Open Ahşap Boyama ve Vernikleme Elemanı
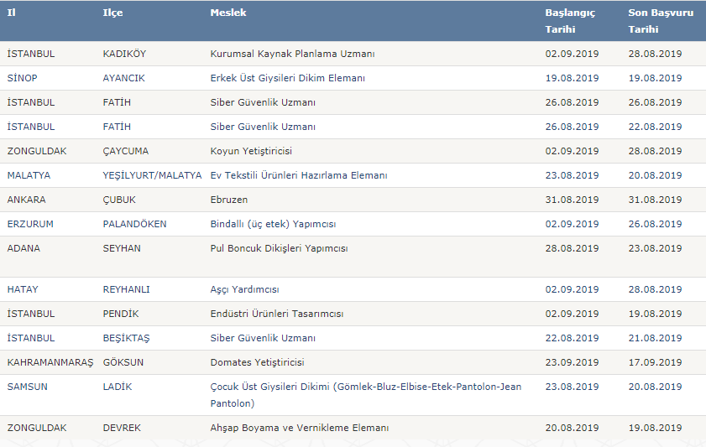This screenshot has height=447, width=706. pyautogui.click(x=300, y=428)
